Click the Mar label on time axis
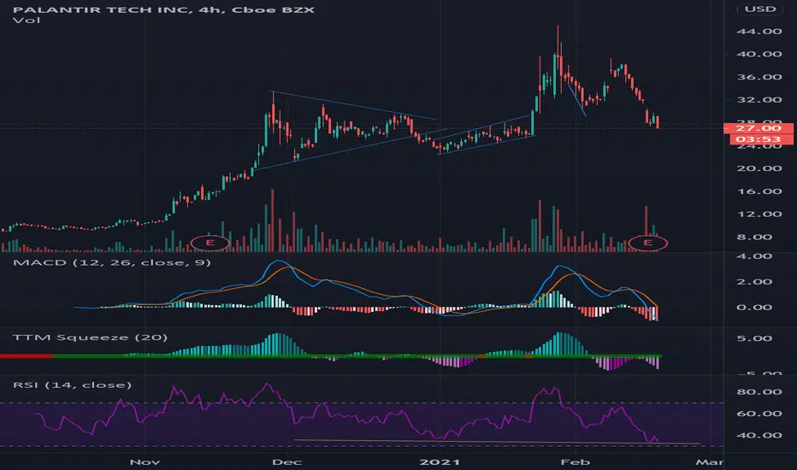Viewport: 797px width, 470px height. pyautogui.click(x=709, y=461)
